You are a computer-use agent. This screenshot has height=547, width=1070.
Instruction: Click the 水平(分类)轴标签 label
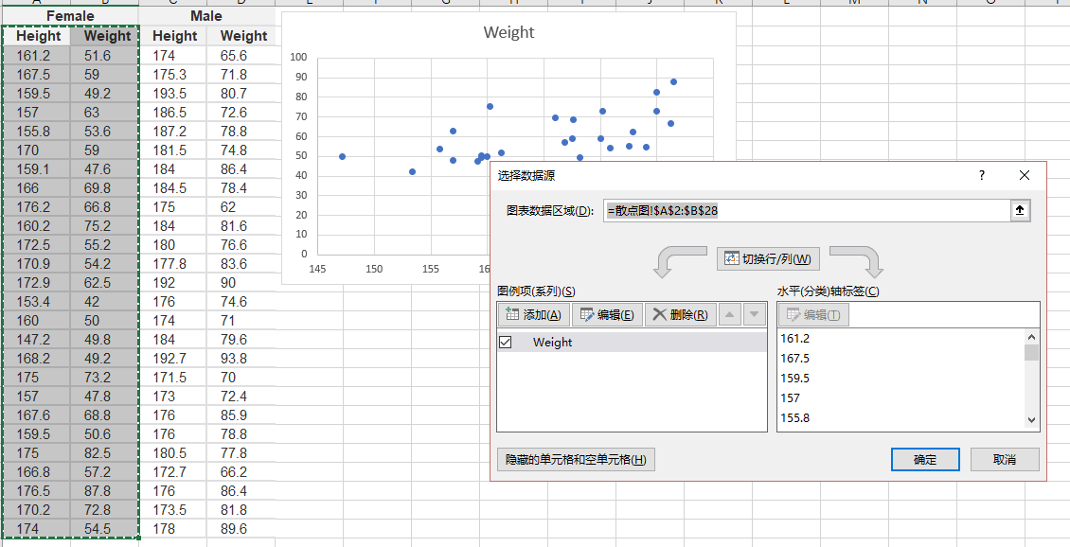pyautogui.click(x=828, y=291)
